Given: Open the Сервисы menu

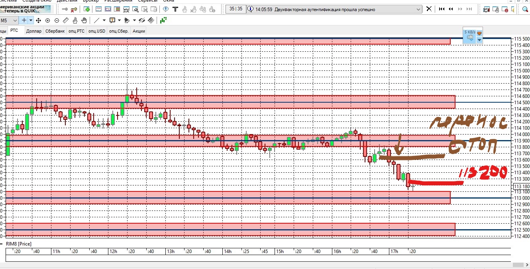Looking at the screenshot, I should pos(148,1).
